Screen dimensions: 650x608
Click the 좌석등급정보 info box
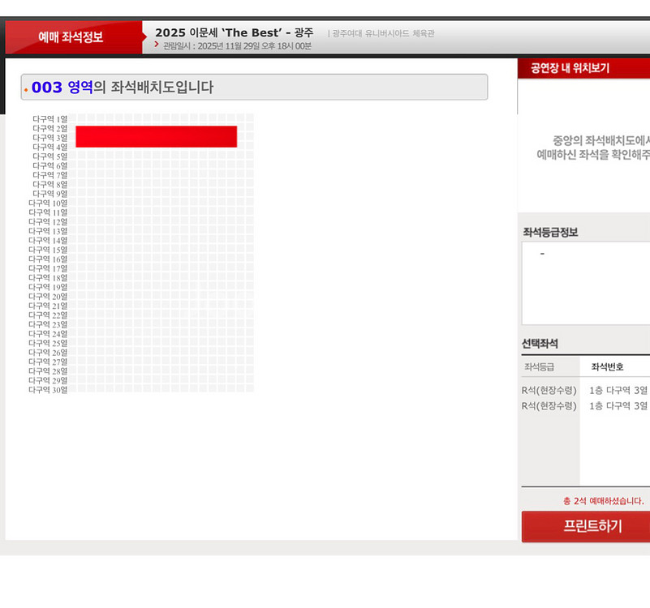(x=586, y=282)
